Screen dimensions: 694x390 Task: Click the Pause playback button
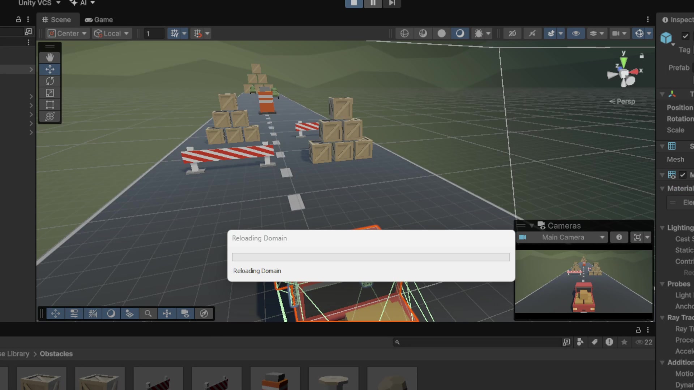(373, 3)
